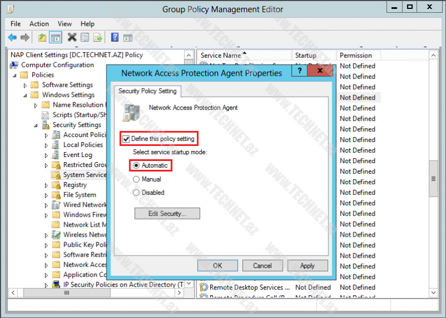Click the Delete X toolbar icon
Screen dimensions: 446x318
point(72,37)
